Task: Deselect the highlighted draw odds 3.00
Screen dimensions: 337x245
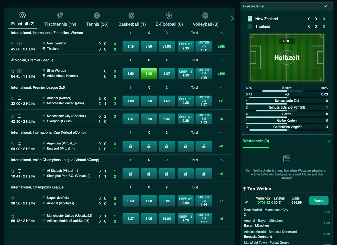Action: coord(149,74)
